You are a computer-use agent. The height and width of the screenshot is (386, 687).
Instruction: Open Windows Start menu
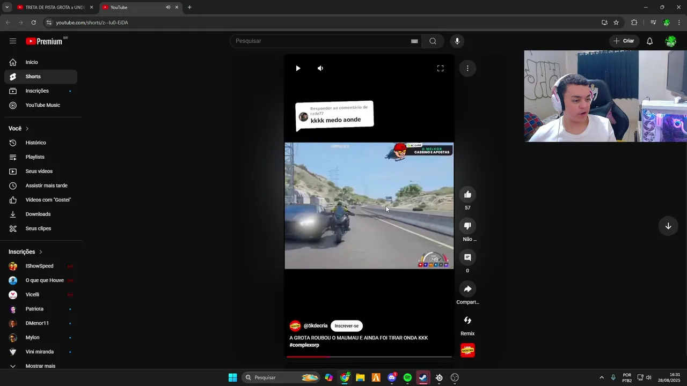(x=232, y=377)
